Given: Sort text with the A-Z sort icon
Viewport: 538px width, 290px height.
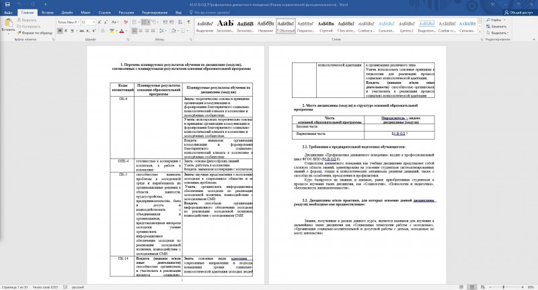Looking at the screenshot, I should (x=180, y=22).
